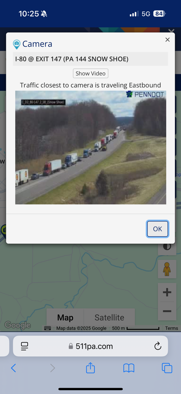Open Safari bookmarks book icon
This screenshot has height=394, width=181.
129,368
